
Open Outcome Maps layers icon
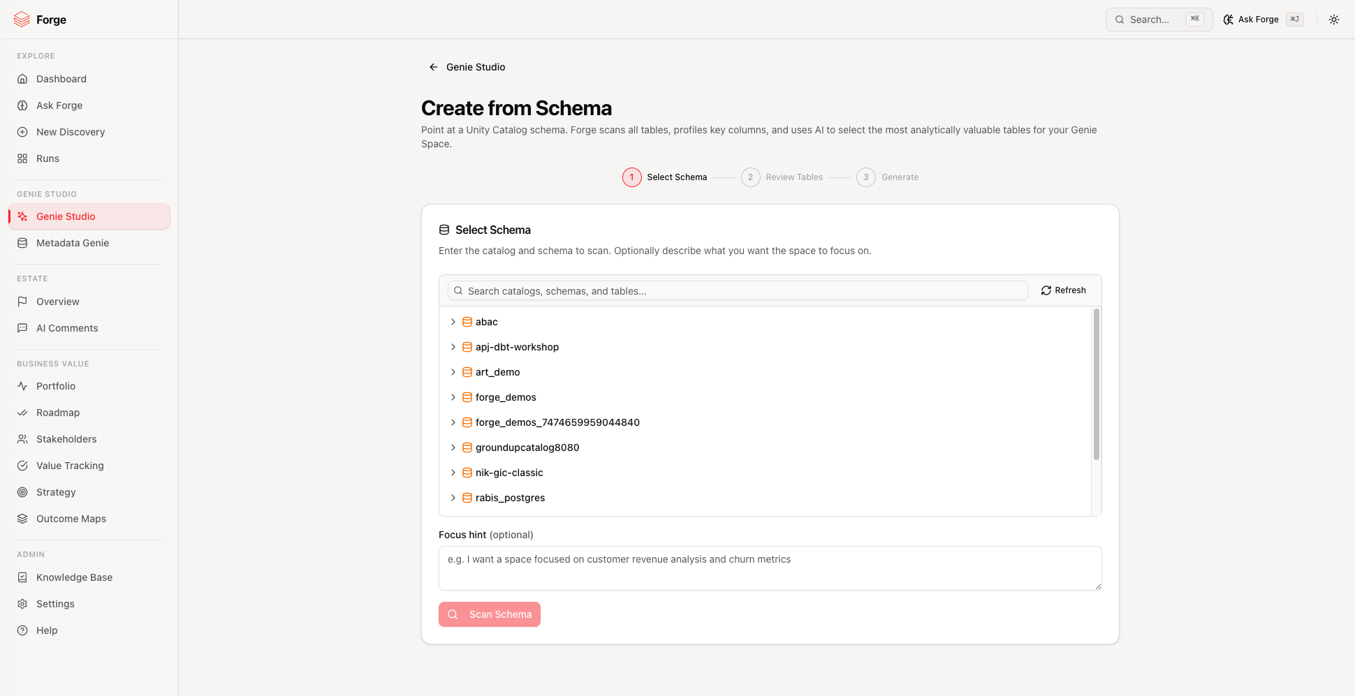click(22, 519)
